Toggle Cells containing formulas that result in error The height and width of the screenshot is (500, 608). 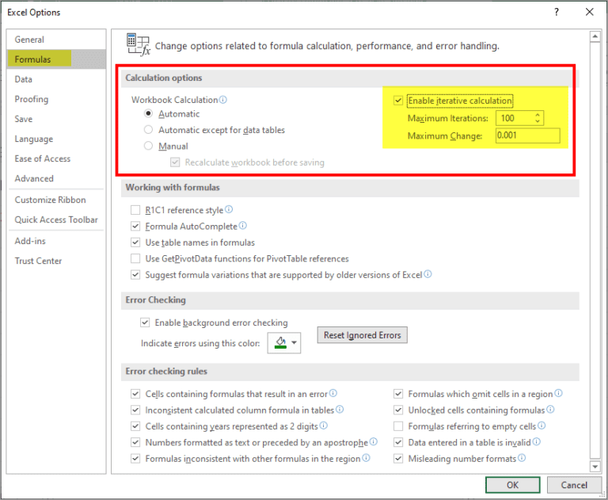[x=135, y=394]
